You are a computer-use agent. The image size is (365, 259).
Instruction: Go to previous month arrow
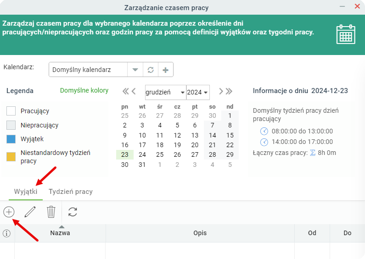coord(134,91)
